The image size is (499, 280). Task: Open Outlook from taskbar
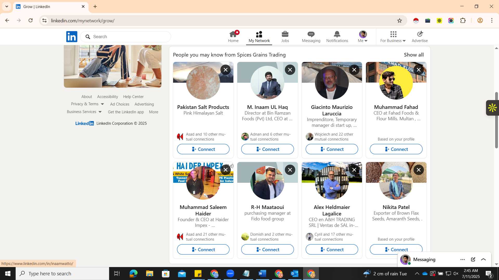[x=295, y=274]
